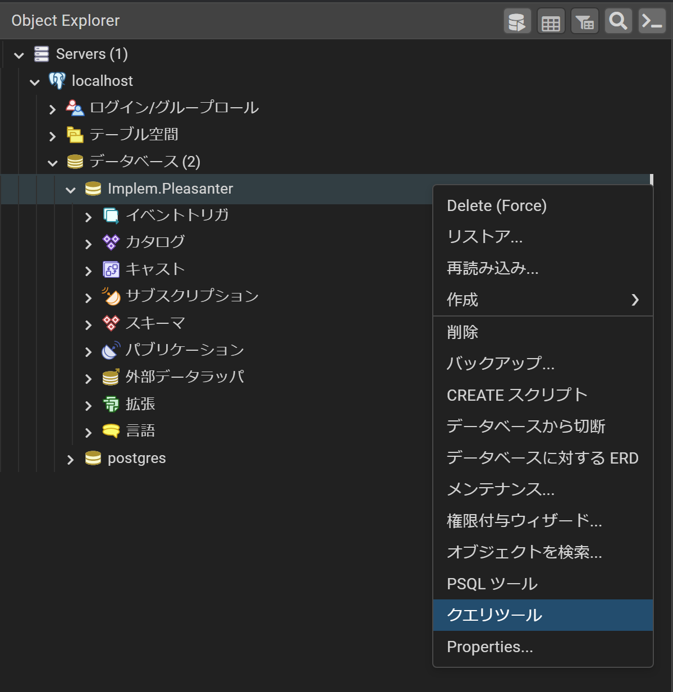
Task: Expand the postgres database node
Action: tap(70, 459)
